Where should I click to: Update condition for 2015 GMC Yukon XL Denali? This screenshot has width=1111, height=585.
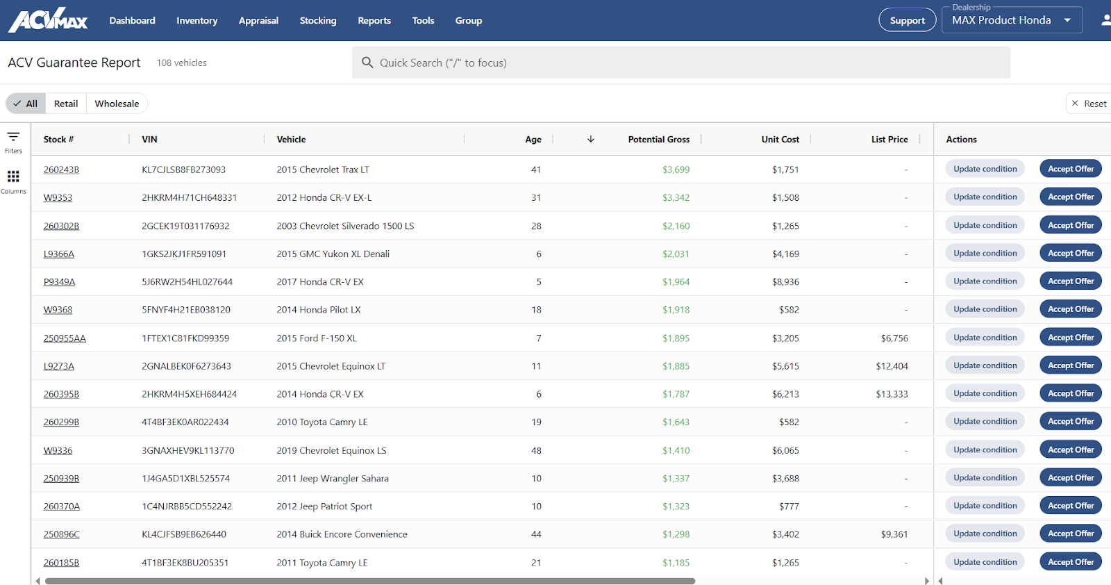(985, 253)
